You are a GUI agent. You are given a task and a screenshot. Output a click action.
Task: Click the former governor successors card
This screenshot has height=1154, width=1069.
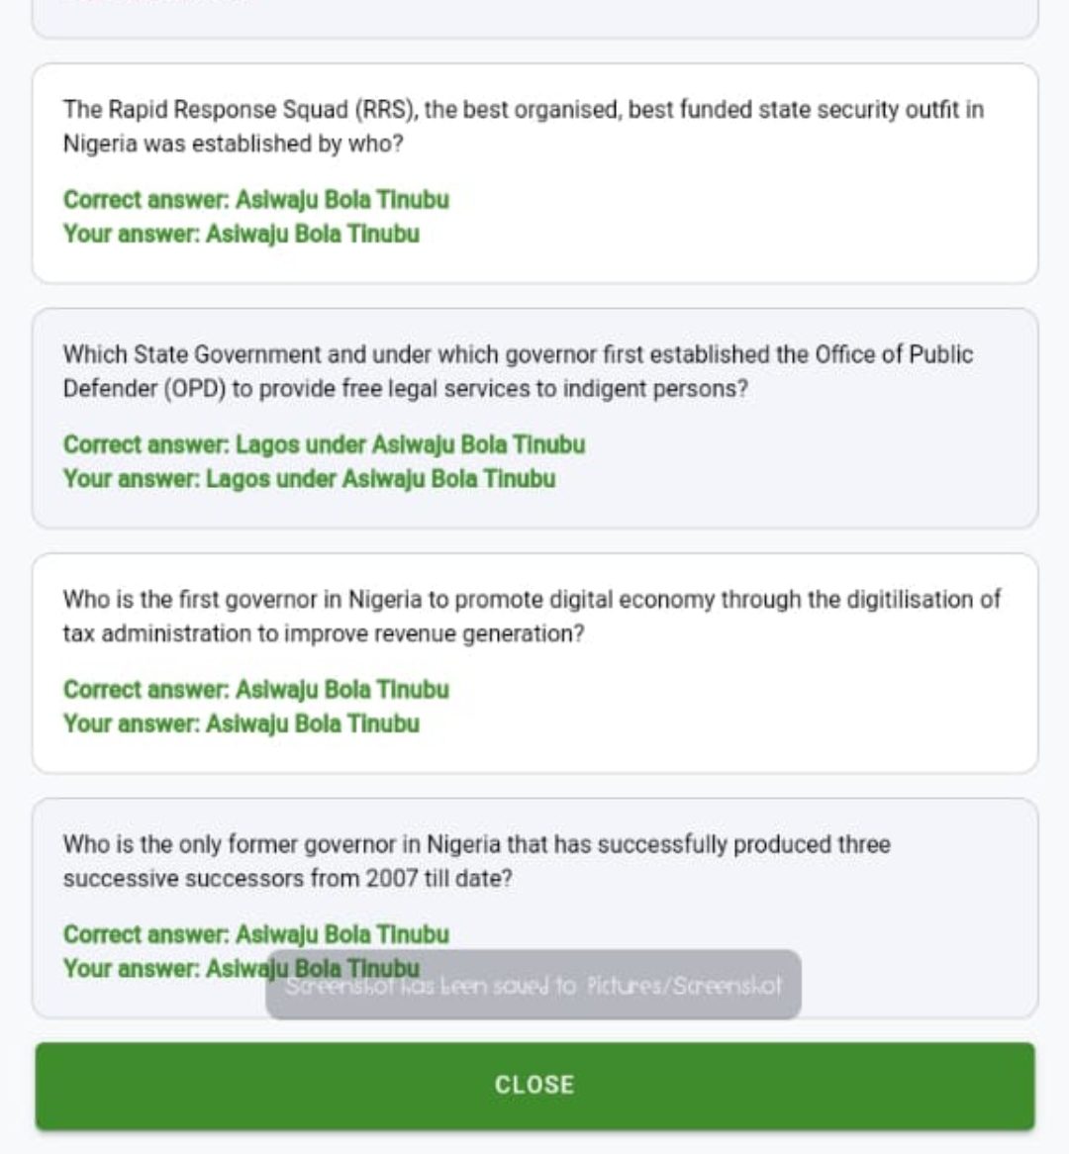point(534,909)
